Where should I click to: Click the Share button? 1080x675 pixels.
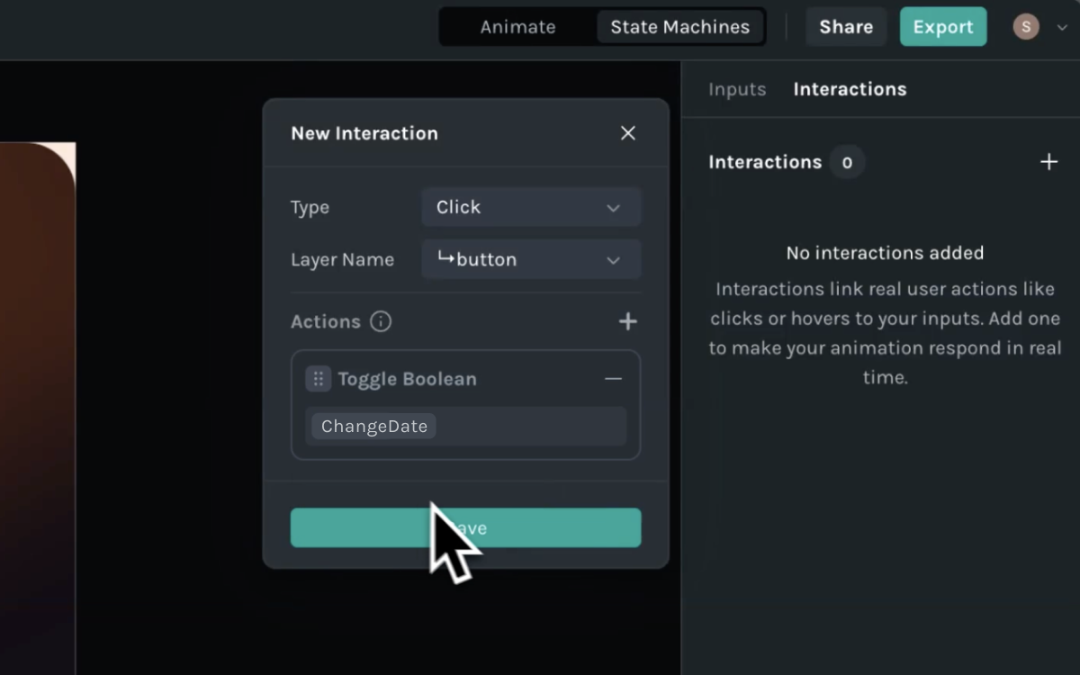[x=845, y=27]
